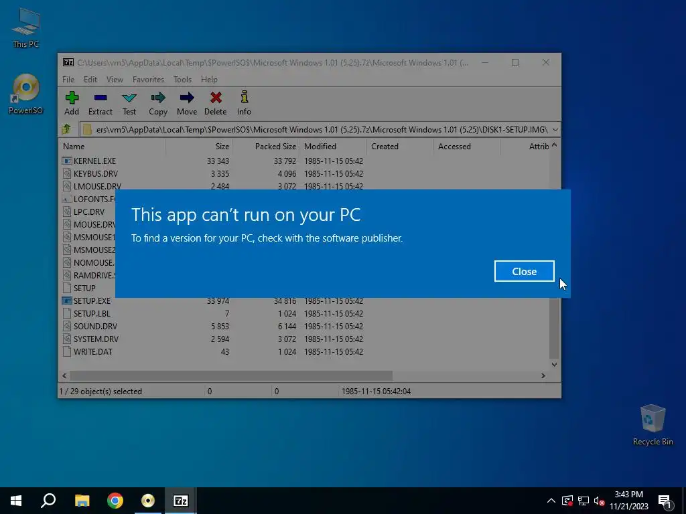
Task: Open the View menu
Action: 115,80
